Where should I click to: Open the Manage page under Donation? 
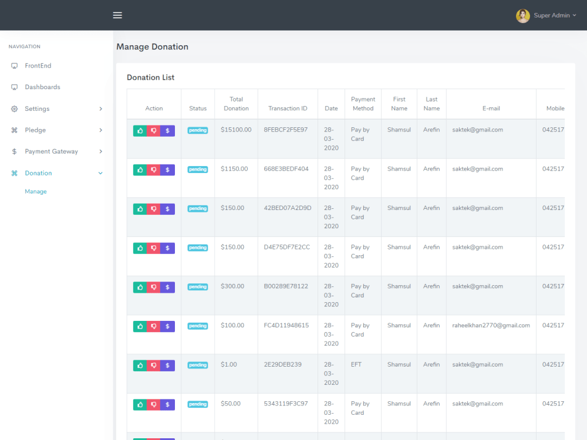point(36,191)
